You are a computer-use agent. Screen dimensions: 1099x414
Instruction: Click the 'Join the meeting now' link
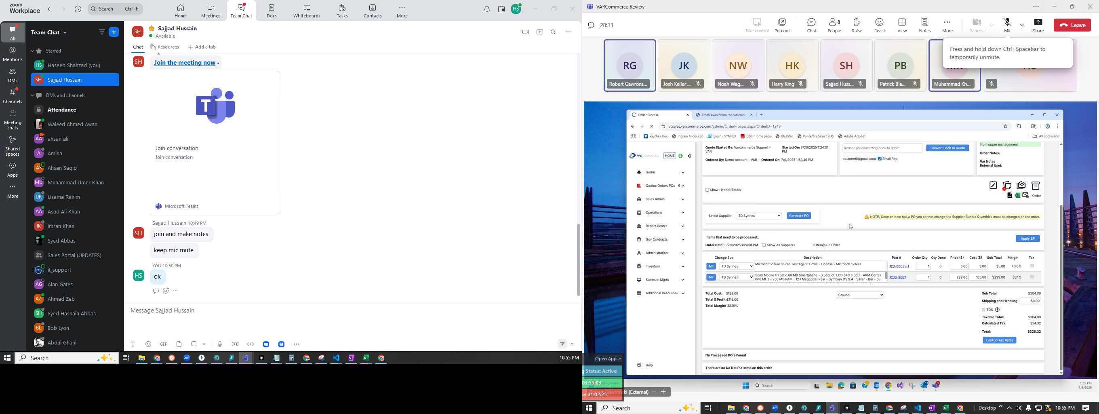(x=184, y=63)
